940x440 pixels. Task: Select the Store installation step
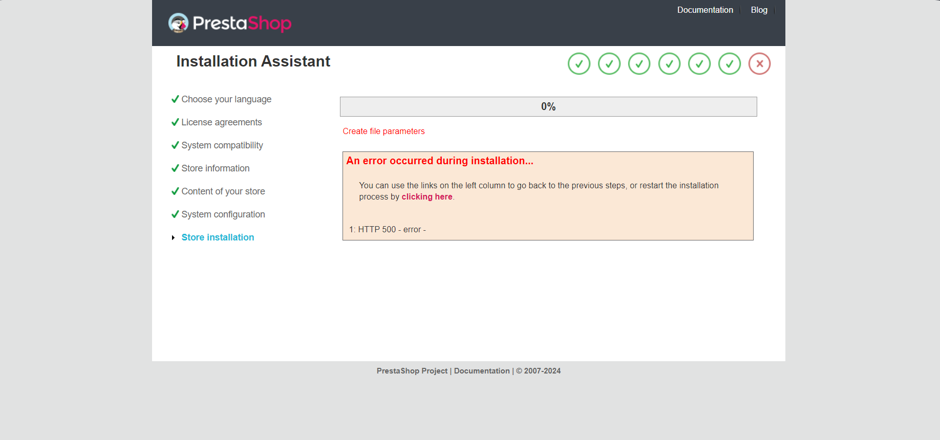click(218, 237)
